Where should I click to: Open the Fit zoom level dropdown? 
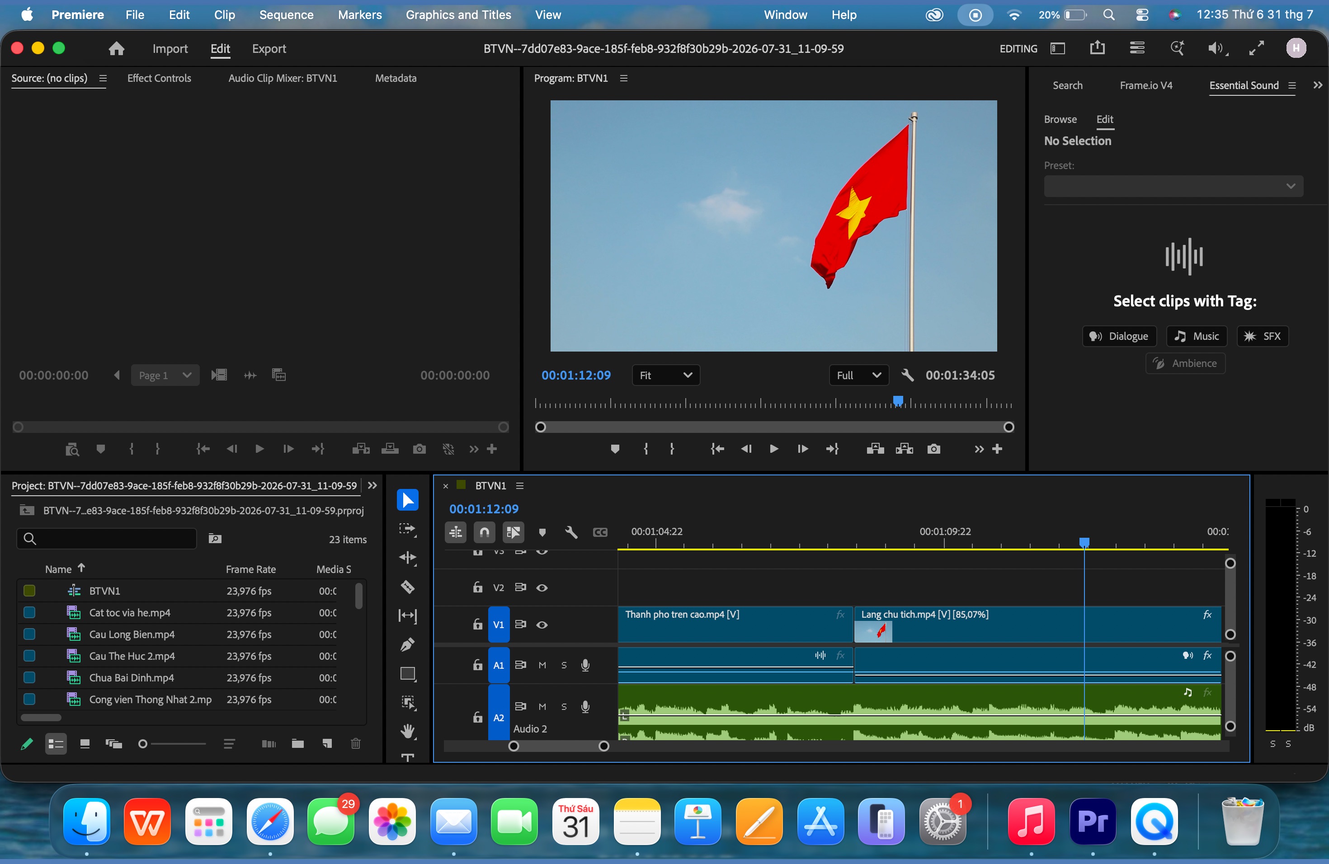[665, 375]
